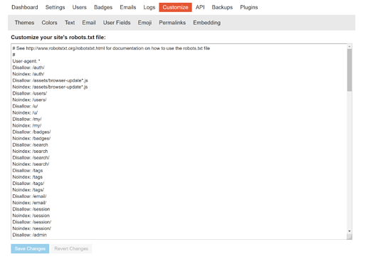This screenshot has width=368, height=264.
Task: Open the Users admin tab
Action: point(80,7)
